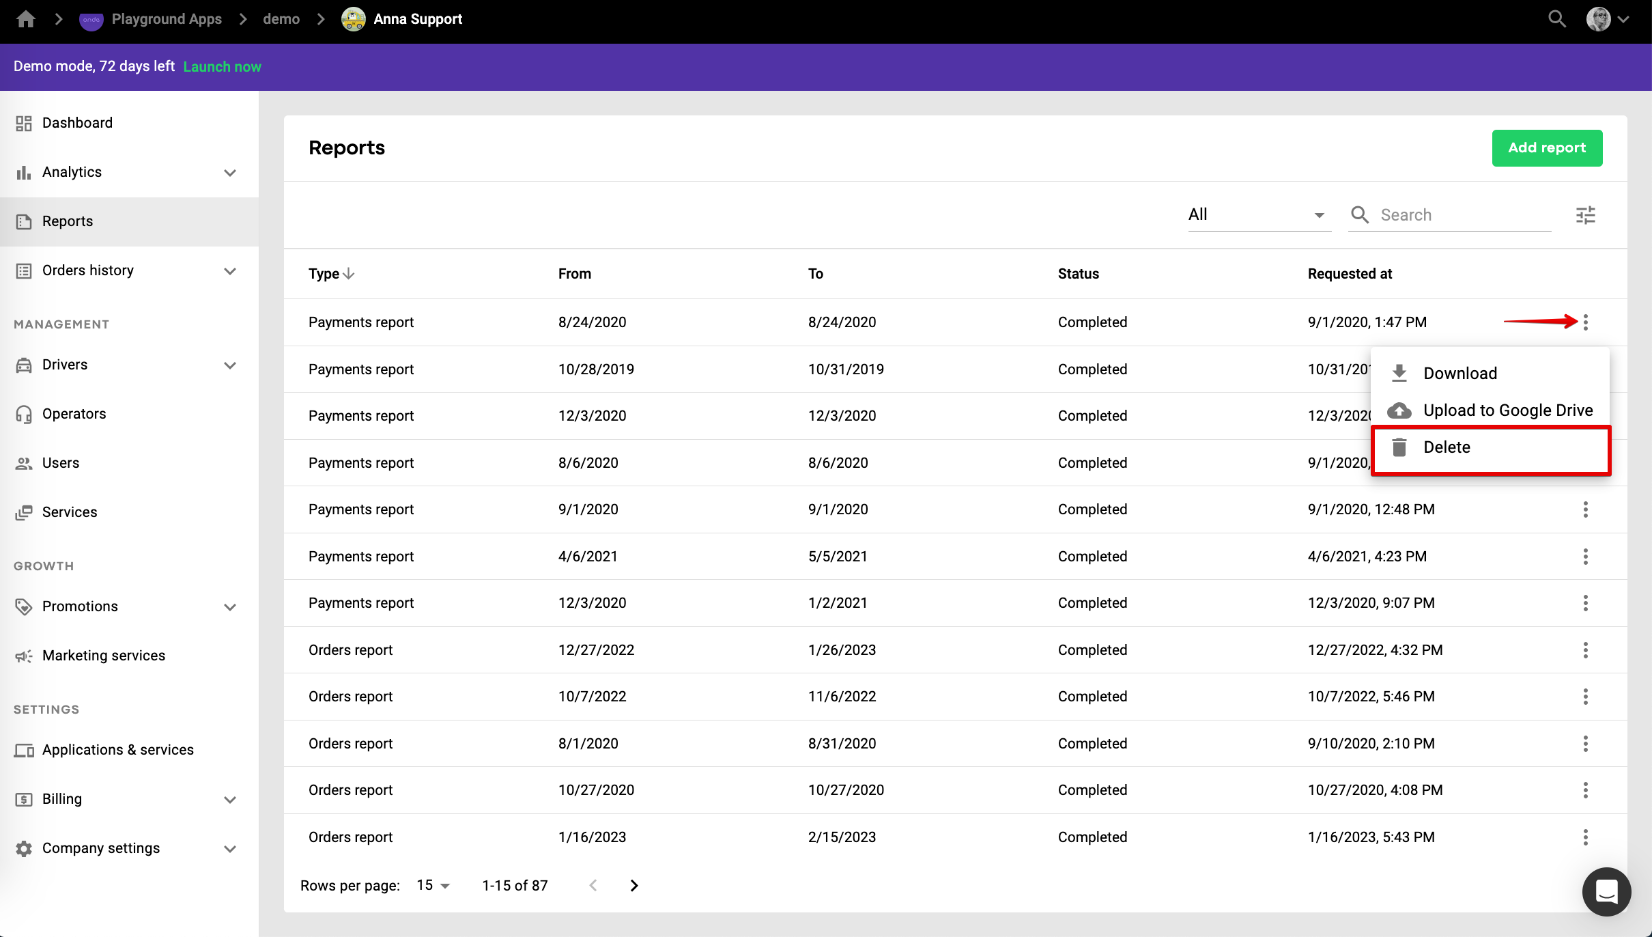
Task: Expand the Drivers sidebar section
Action: 230,365
